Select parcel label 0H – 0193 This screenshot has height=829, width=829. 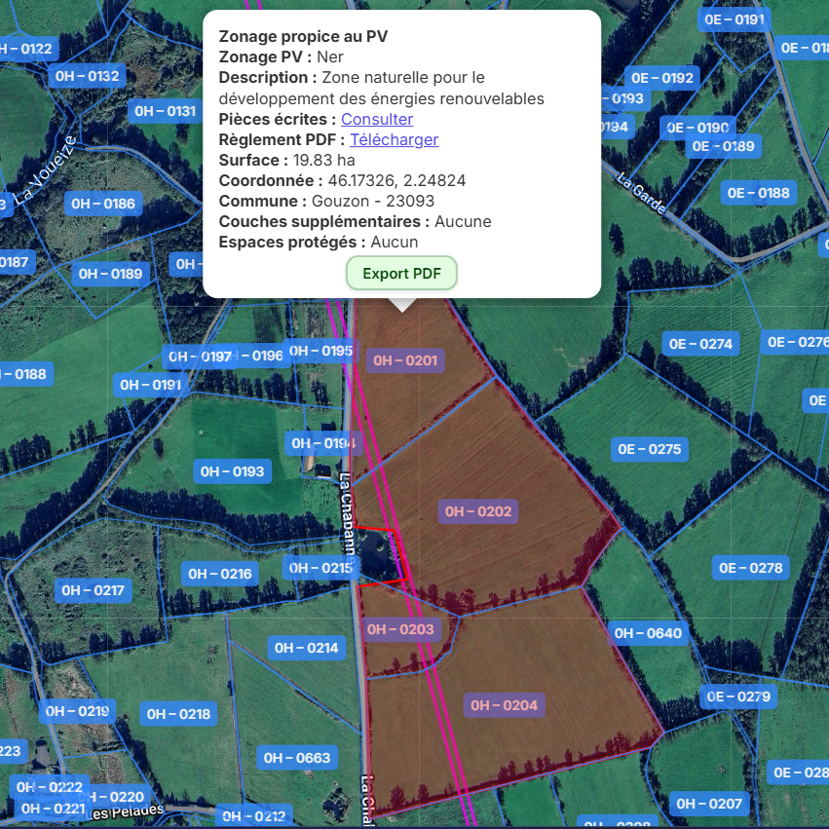tap(232, 471)
